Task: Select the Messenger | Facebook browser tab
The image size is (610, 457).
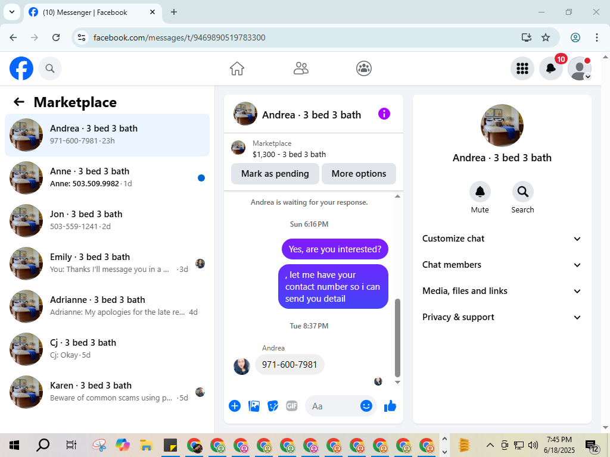Action: 92,12
